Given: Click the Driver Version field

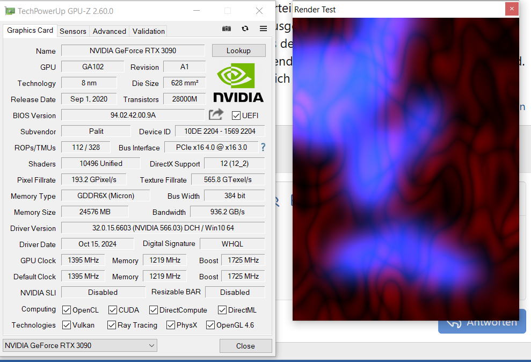Looking at the screenshot, I should click(x=163, y=228).
